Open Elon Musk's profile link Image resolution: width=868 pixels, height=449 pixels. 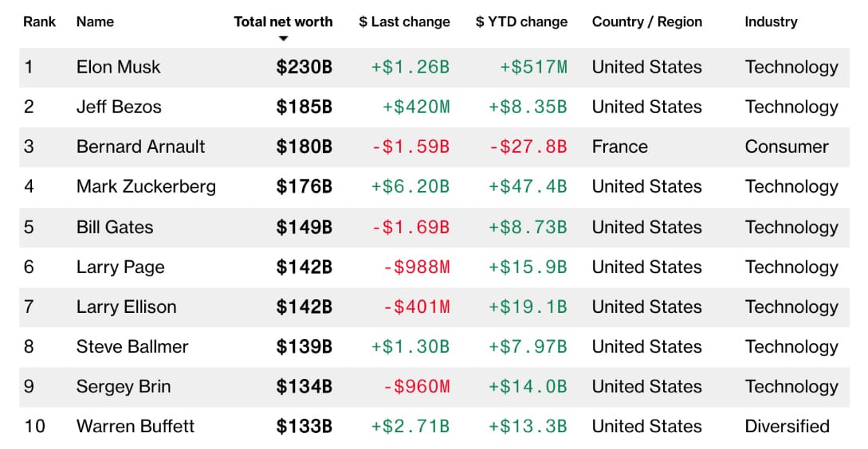[x=119, y=67]
